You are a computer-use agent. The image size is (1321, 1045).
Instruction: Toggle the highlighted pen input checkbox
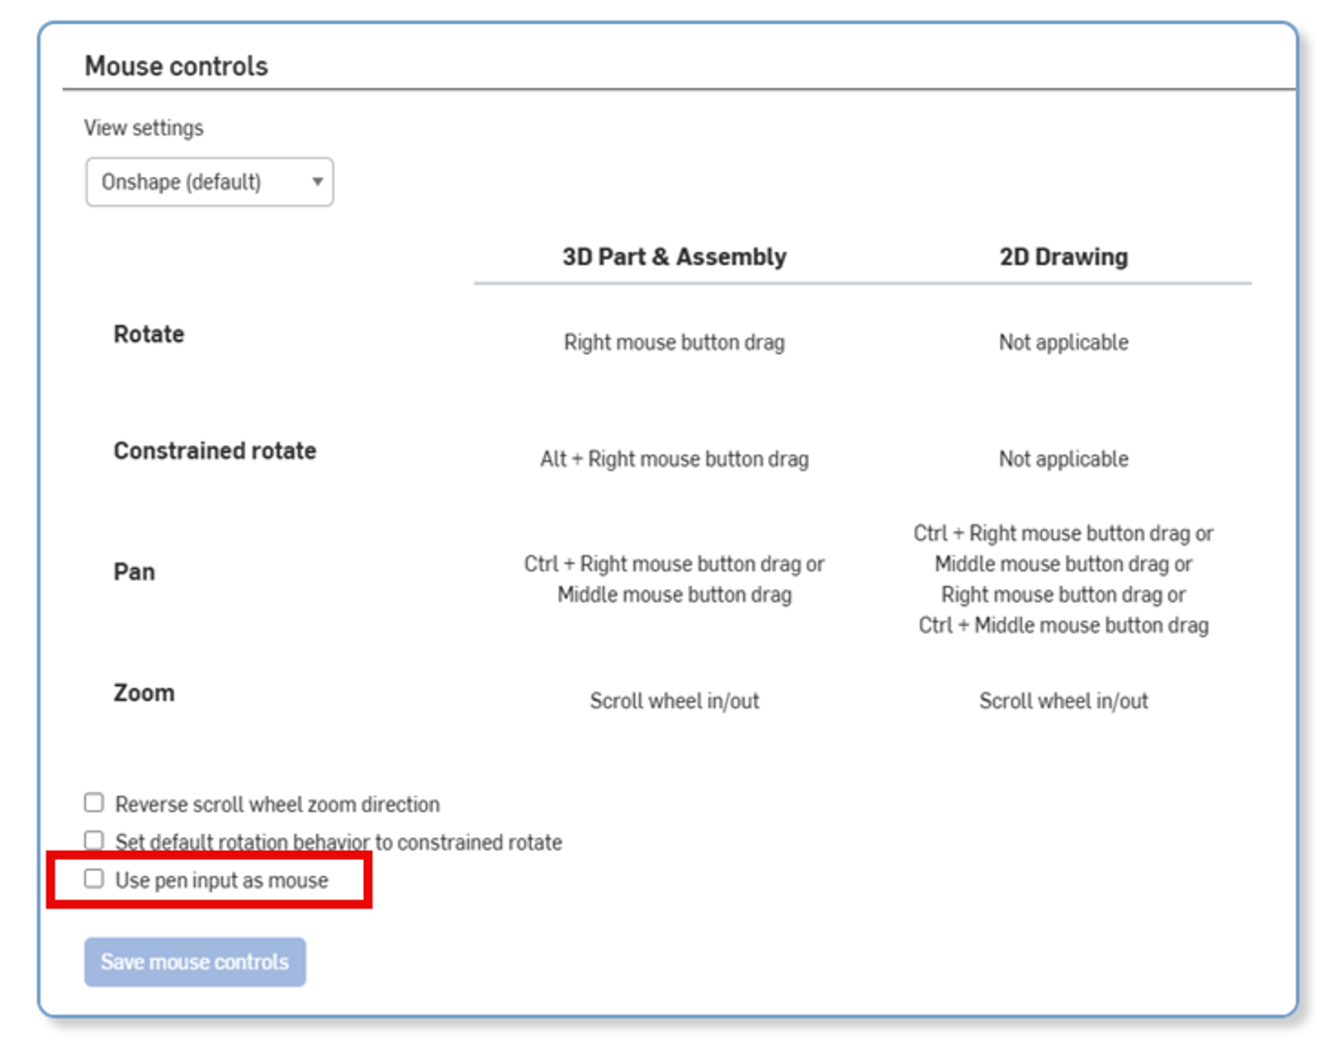point(93,878)
